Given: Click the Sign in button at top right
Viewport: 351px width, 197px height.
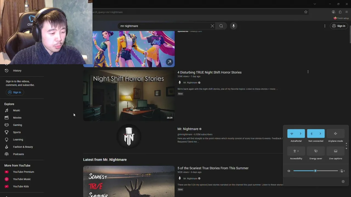Looking at the screenshot, I should click(x=339, y=26).
